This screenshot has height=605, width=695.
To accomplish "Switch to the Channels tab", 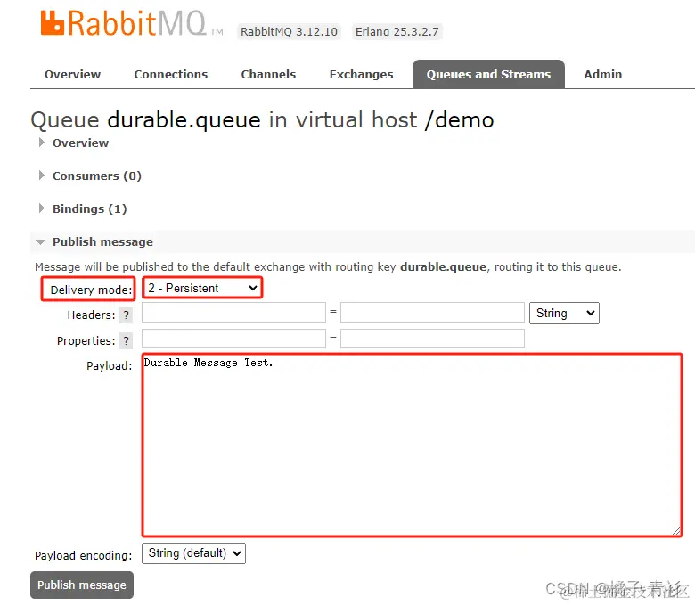I will point(268,75).
